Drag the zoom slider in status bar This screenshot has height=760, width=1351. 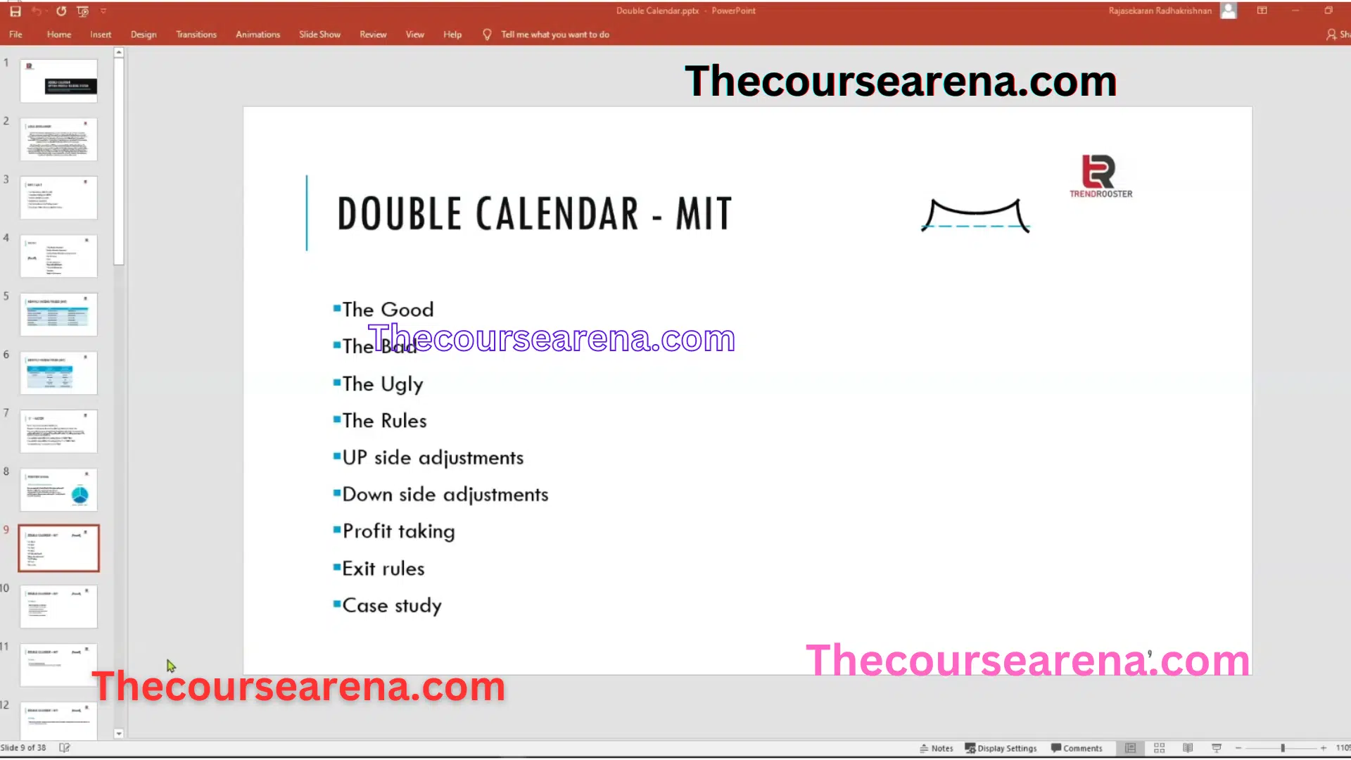click(x=1283, y=748)
